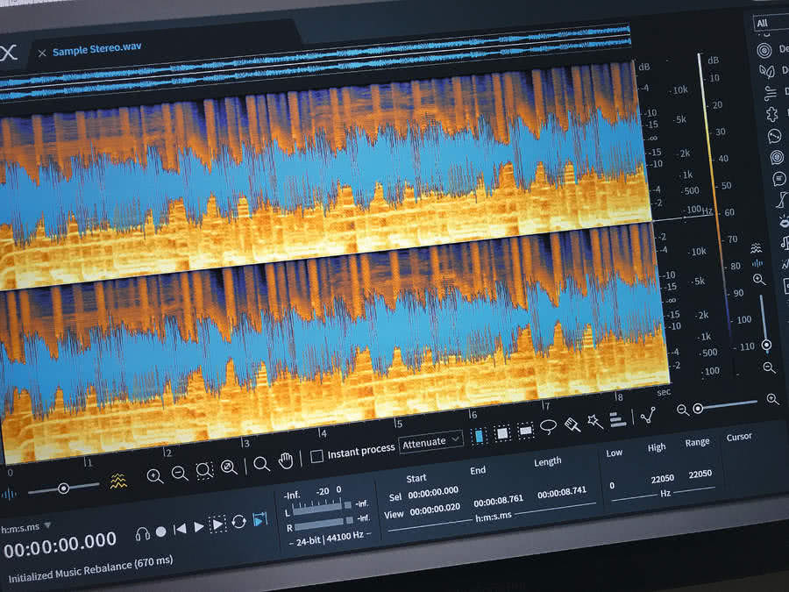This screenshot has width=789, height=592.
Task: Click the horizontal zoom slider handle below the spectrogram
Action: 698,408
